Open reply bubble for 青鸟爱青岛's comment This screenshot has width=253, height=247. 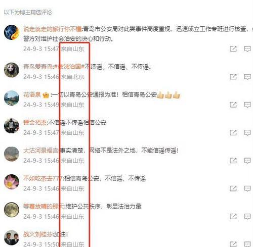247,77
